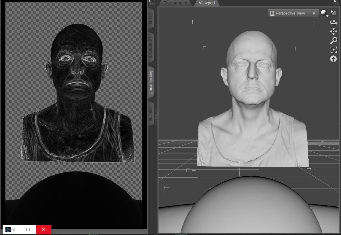Open the Perspective View camera dropdown

[x=293, y=13]
